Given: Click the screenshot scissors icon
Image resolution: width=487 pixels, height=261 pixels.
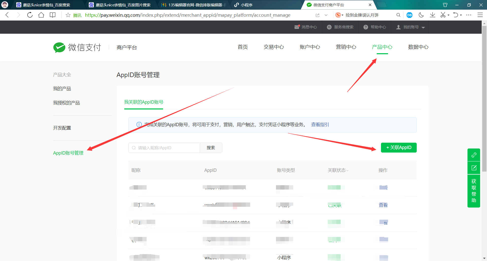Looking at the screenshot, I should (x=443, y=15).
